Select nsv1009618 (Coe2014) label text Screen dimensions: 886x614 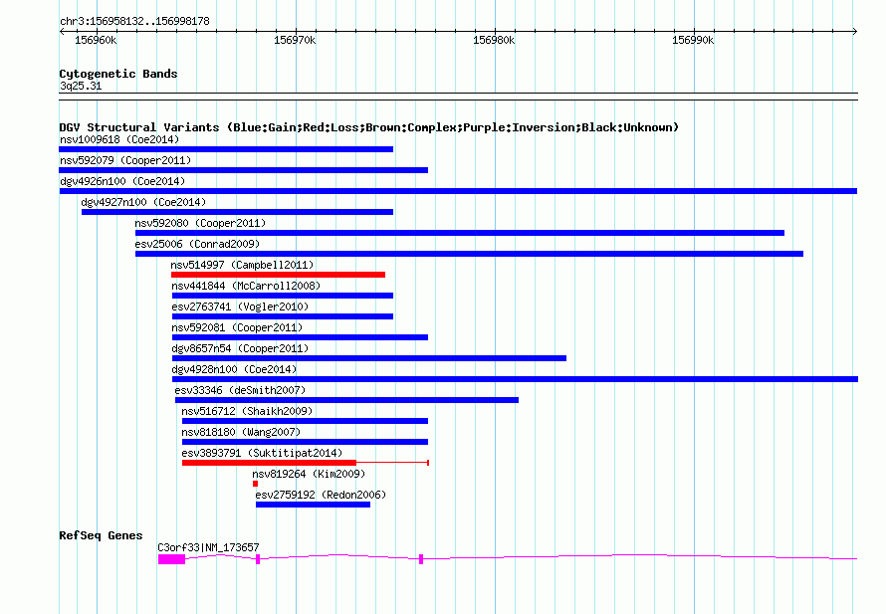(119, 139)
